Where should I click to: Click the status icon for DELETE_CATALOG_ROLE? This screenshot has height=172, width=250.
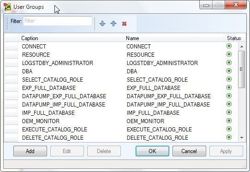point(229,137)
